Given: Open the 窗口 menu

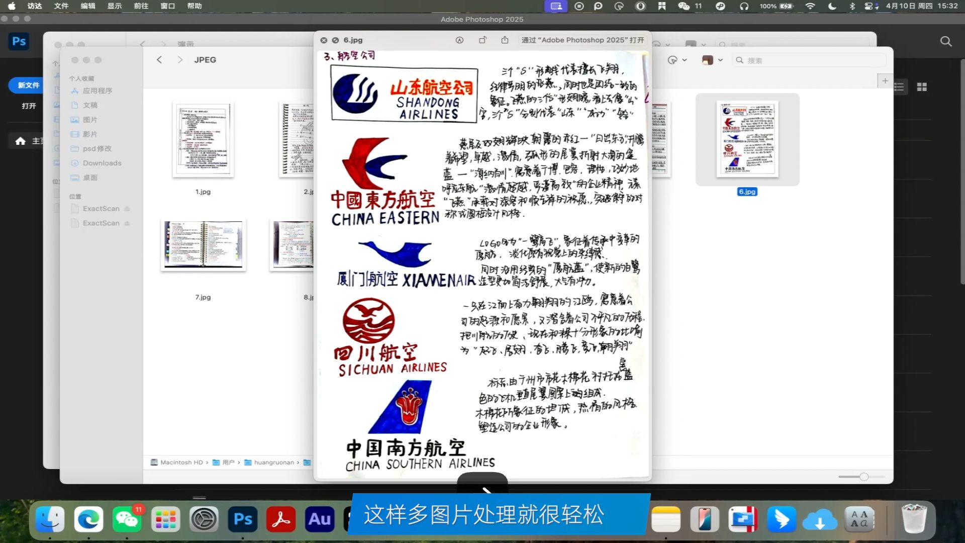Looking at the screenshot, I should (x=168, y=6).
